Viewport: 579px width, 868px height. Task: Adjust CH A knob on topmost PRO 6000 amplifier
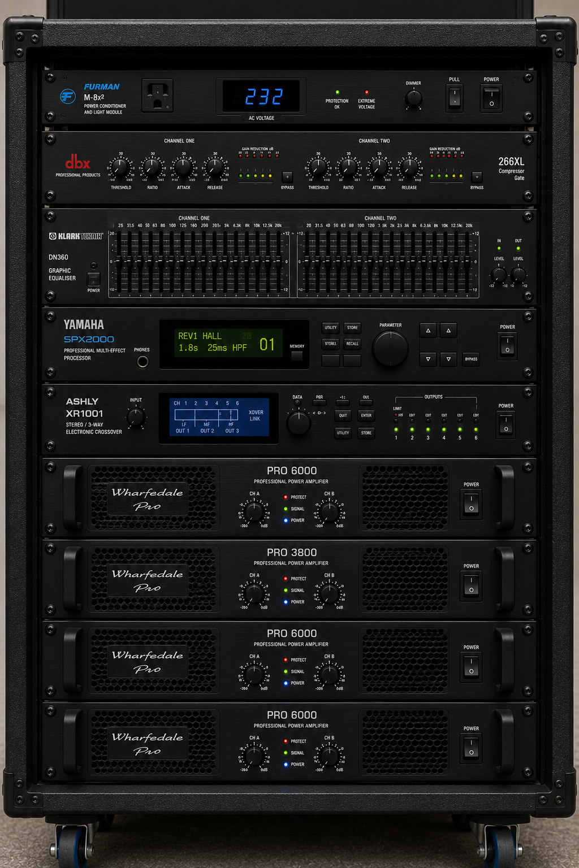click(x=254, y=512)
